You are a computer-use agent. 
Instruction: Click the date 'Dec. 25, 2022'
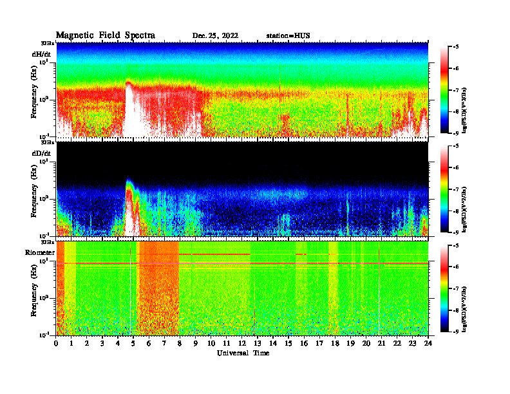(215, 36)
